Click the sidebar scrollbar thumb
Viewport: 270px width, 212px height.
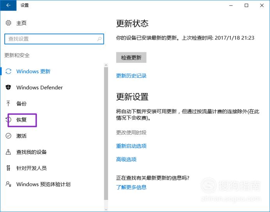106,133
